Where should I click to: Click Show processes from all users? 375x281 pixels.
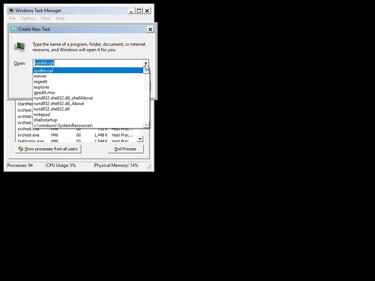48,149
